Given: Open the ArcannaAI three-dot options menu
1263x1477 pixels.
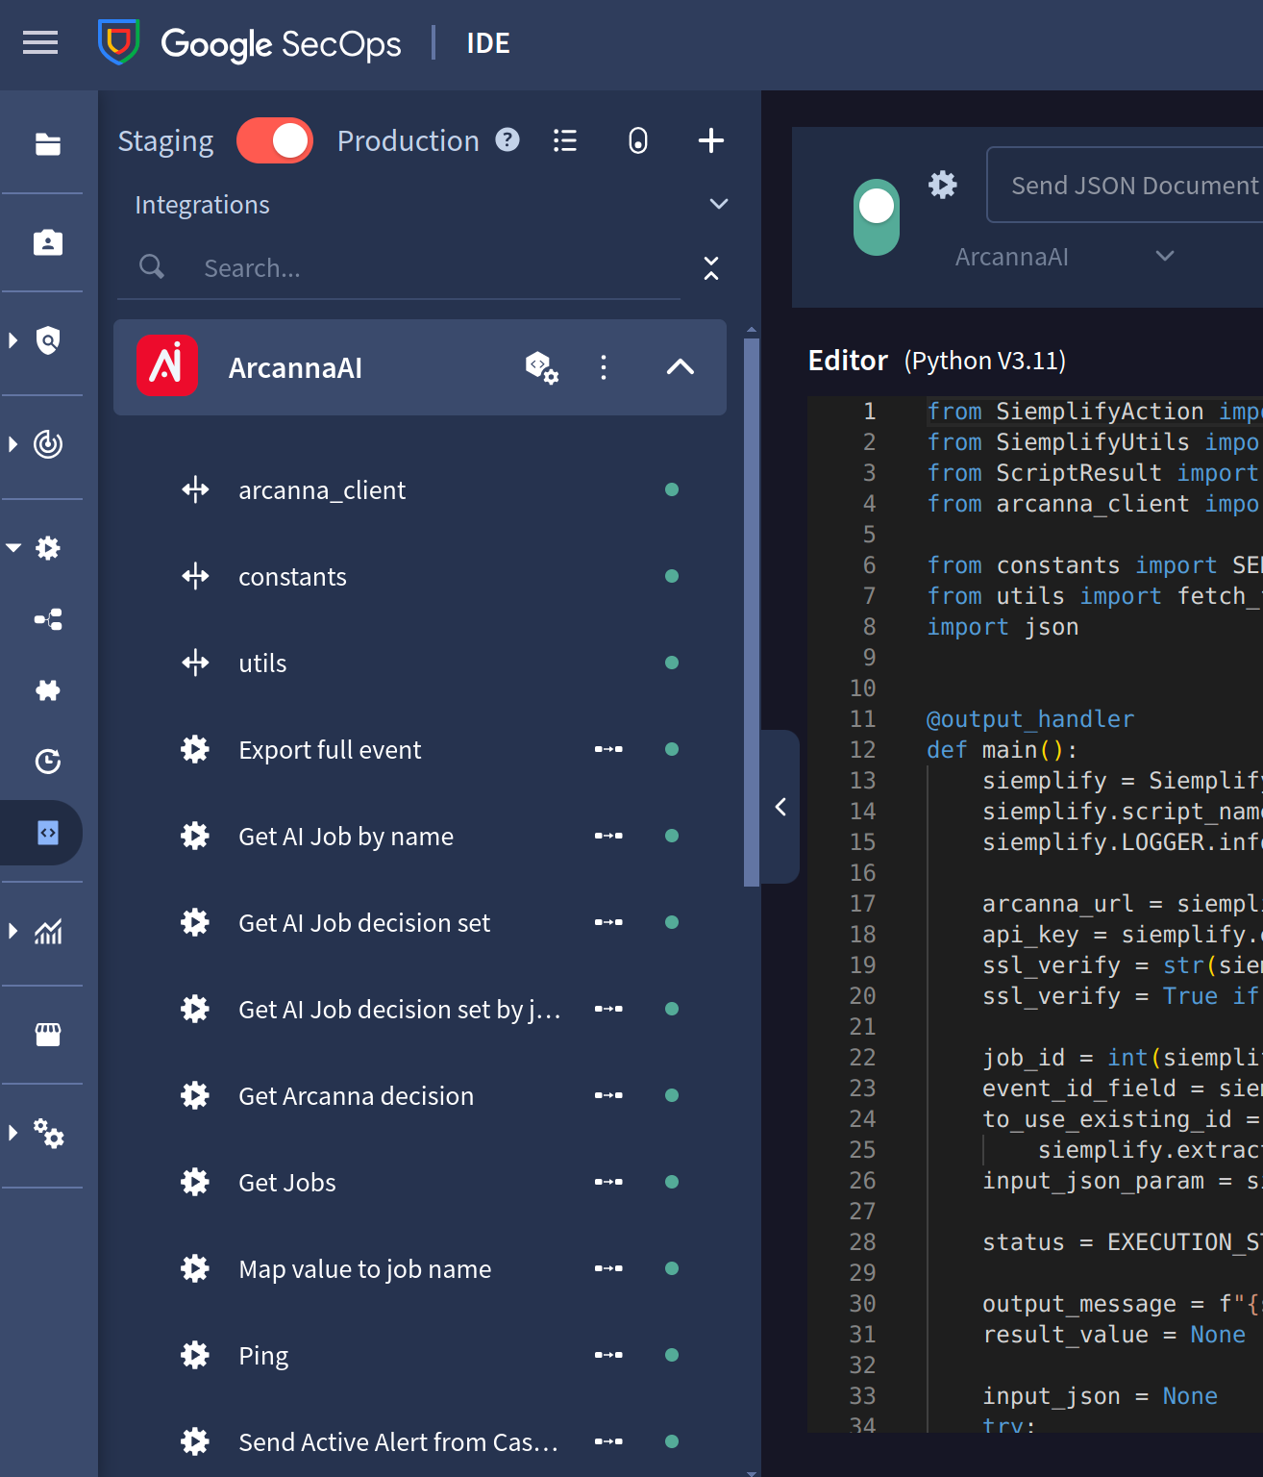Looking at the screenshot, I should coord(604,367).
